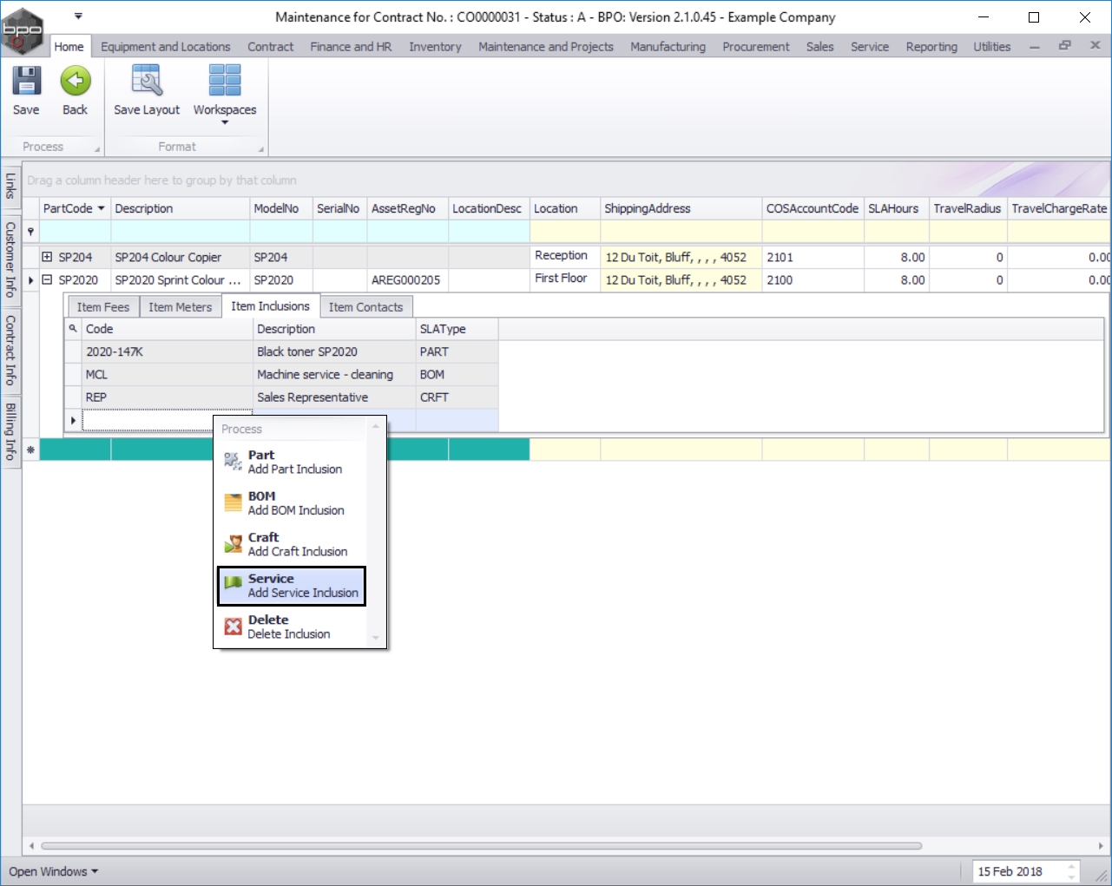This screenshot has height=886, width=1112.
Task: Click the empty Code cell in new inclusion row
Action: [167, 420]
